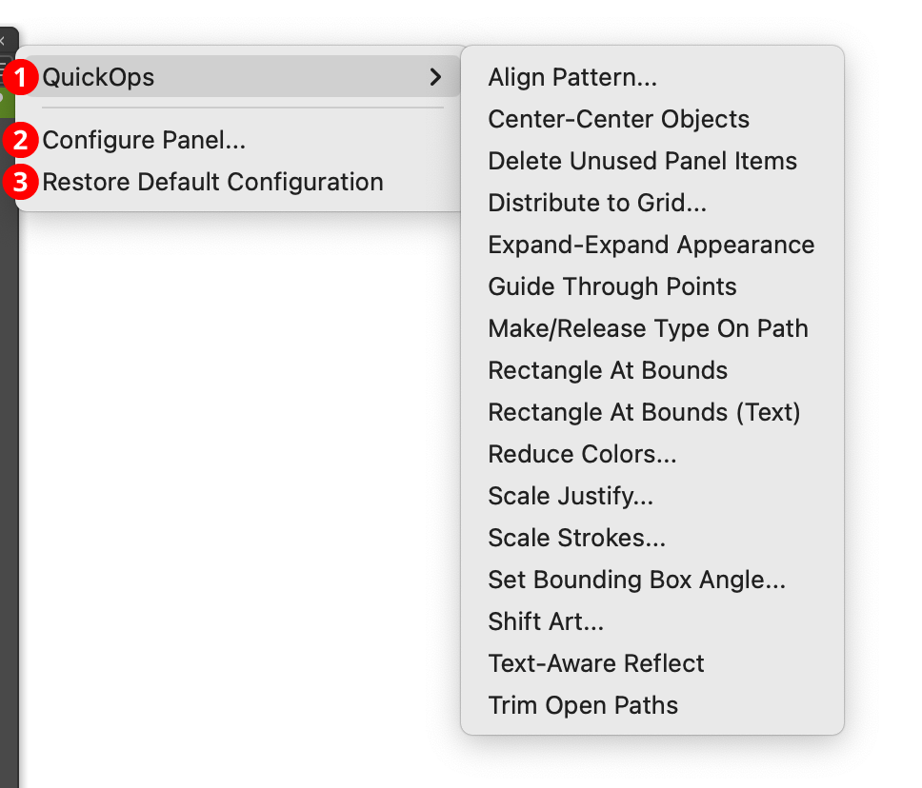
Task: Expand the QuickOps submenu chevron
Action: coord(436,77)
